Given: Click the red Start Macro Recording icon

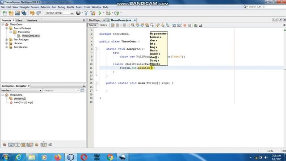Looking at the screenshot, I should coord(185,25).
